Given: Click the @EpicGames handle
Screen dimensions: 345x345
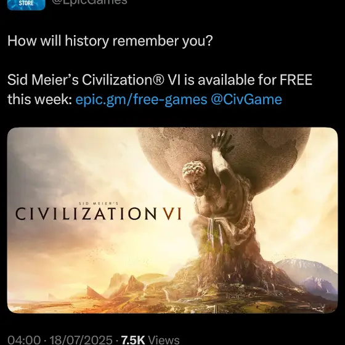Looking at the screenshot, I should [x=89, y=2].
